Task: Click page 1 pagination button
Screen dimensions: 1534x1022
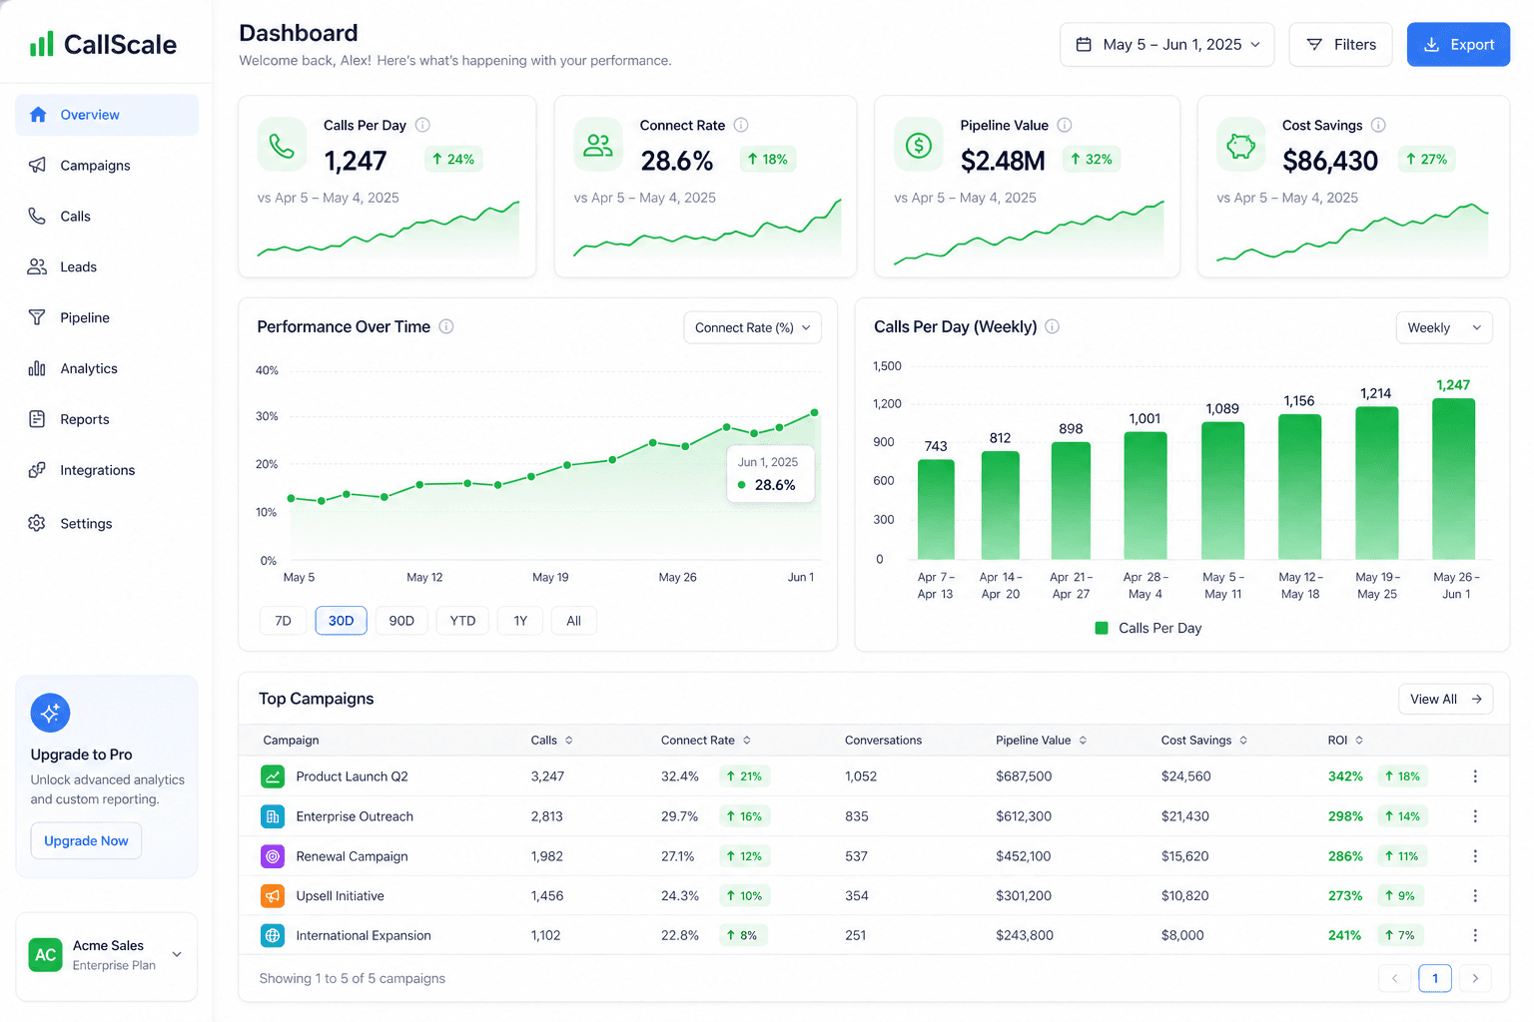Action: (x=1435, y=979)
